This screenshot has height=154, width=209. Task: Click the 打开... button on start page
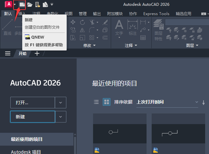[33, 103]
